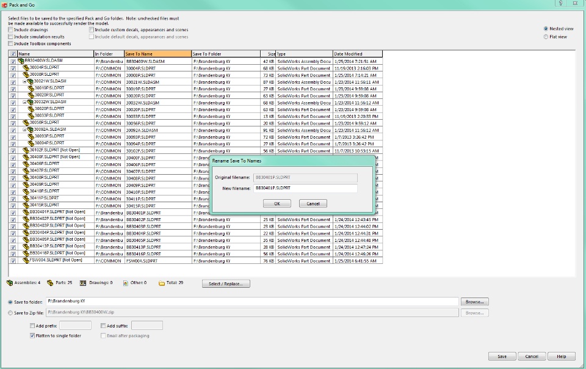Open Help for Pack and Go

562,356
